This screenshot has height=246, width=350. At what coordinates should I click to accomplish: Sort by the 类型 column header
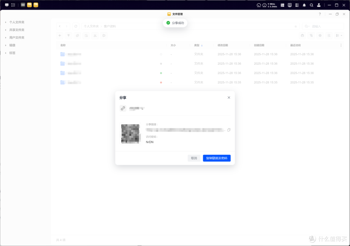tap(198, 45)
